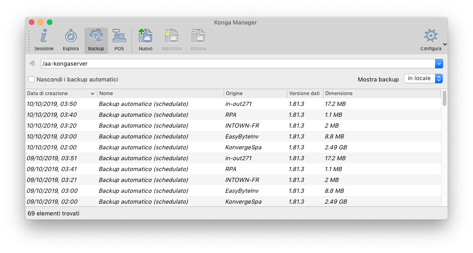The height and width of the screenshot is (253, 473).
Task: Click EasyByteInv in the 10/10/2019 03:00 row
Action: coord(242,136)
